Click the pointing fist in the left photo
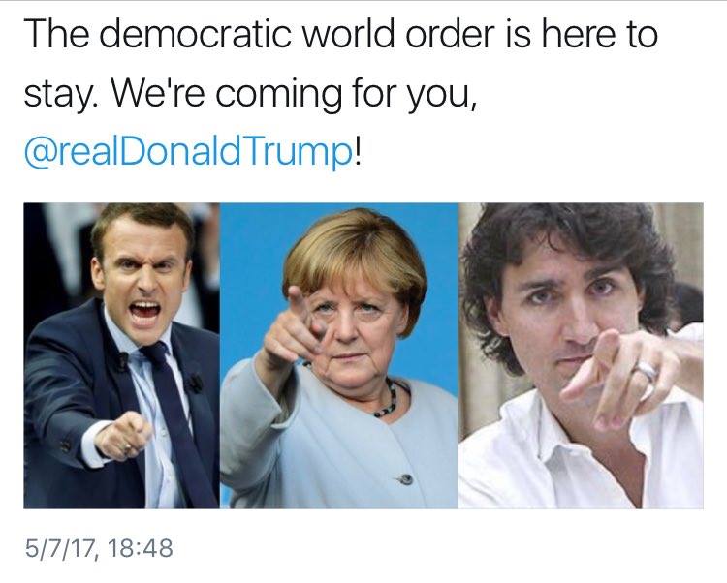The height and width of the screenshot is (583, 727). pyautogui.click(x=122, y=436)
